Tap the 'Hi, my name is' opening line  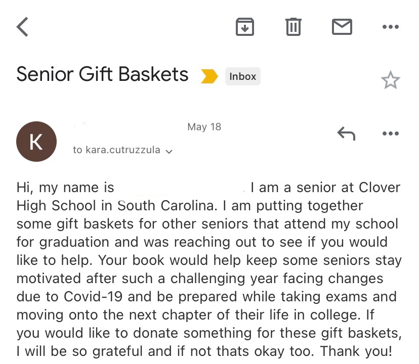point(65,188)
